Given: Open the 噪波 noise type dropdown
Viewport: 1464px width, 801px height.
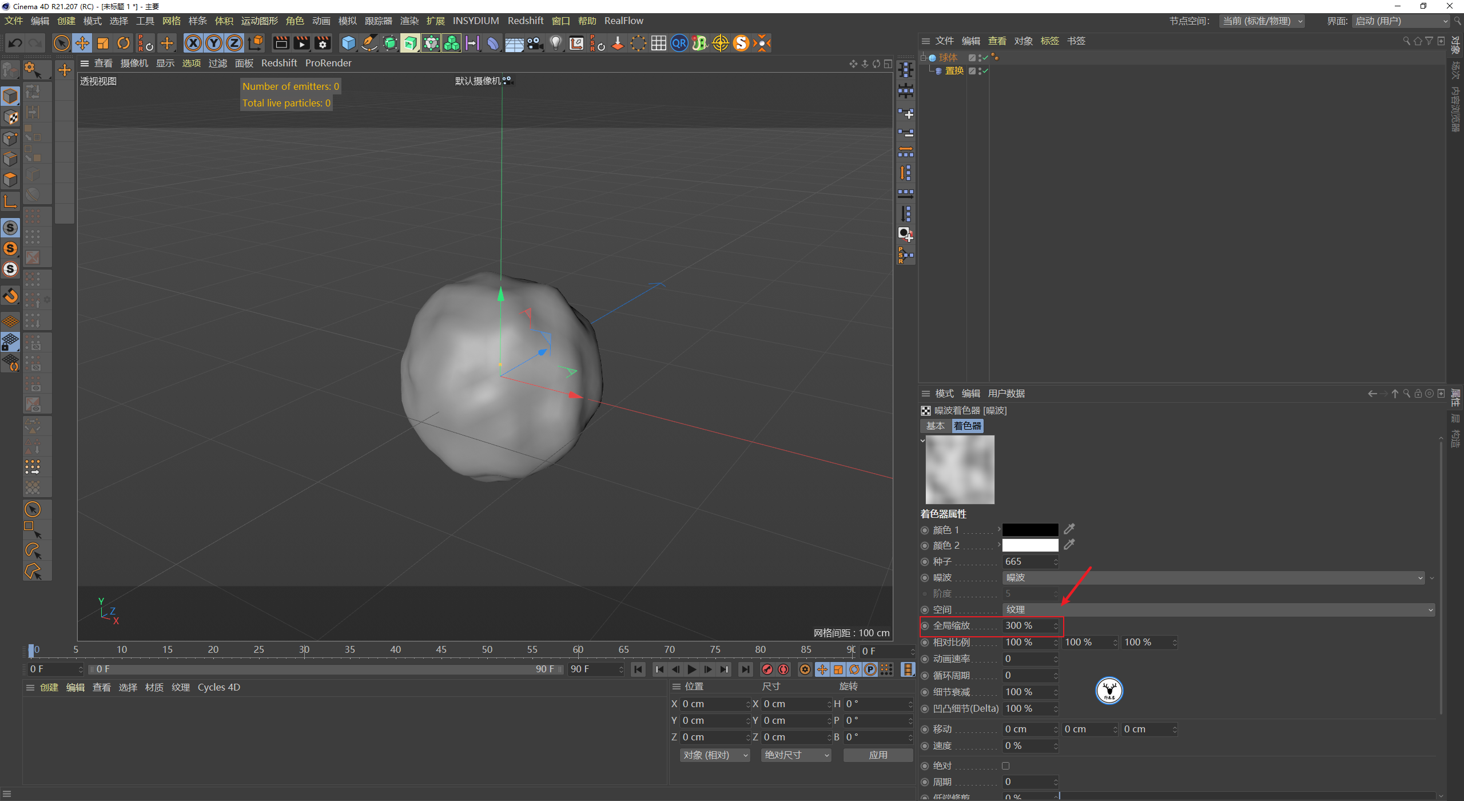Looking at the screenshot, I should tap(1212, 578).
